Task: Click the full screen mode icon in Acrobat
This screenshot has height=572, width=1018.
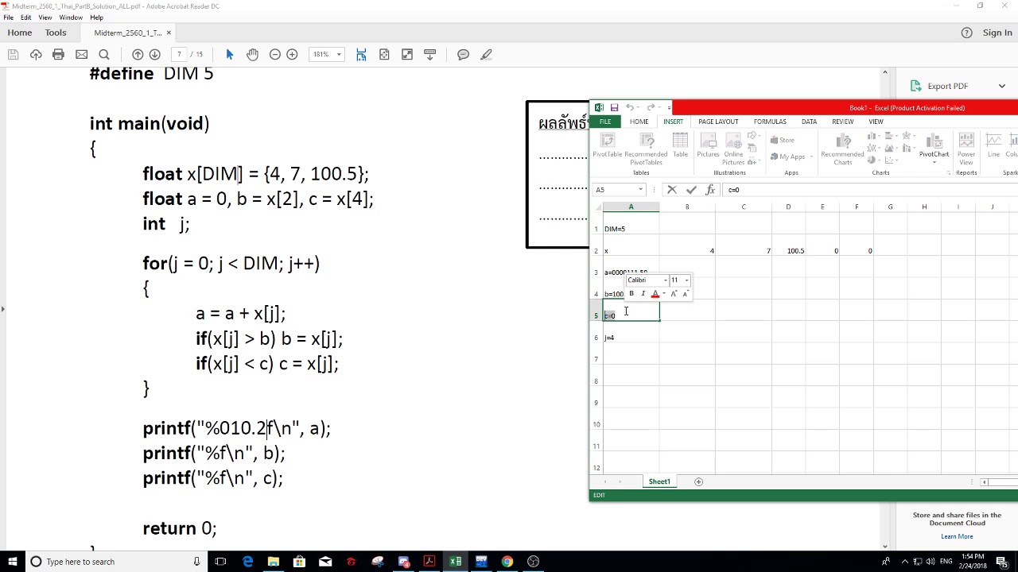Action: point(407,54)
